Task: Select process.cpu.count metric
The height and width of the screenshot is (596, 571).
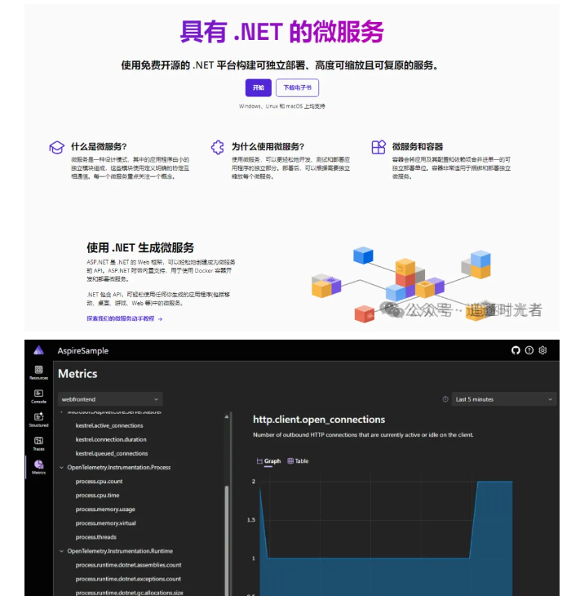Action: click(99, 481)
